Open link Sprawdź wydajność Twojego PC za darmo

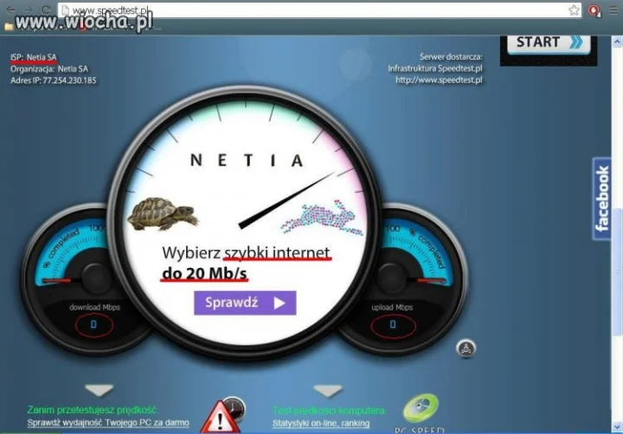[108, 423]
